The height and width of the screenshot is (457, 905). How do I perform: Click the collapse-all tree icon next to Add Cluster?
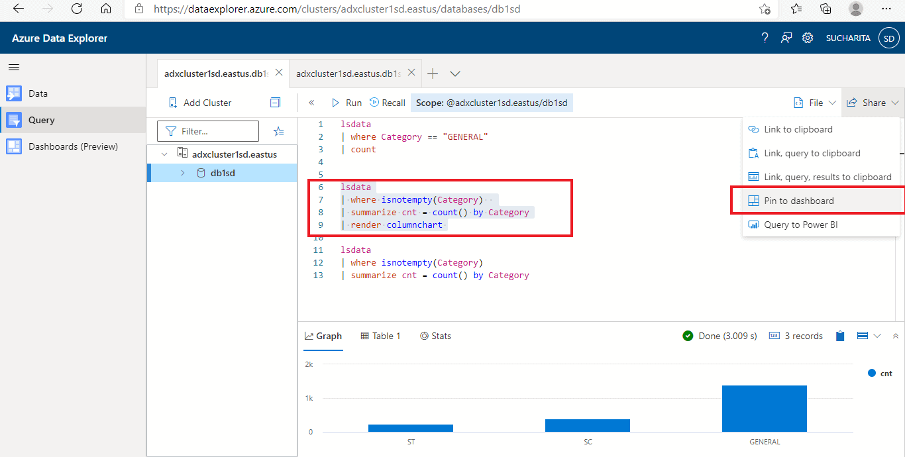coord(275,103)
